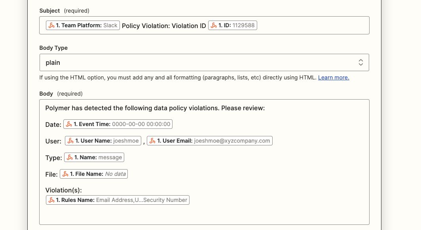421x230 pixels.
Task: Click the 'Polymer has detected' body sentence
Action: click(155, 108)
